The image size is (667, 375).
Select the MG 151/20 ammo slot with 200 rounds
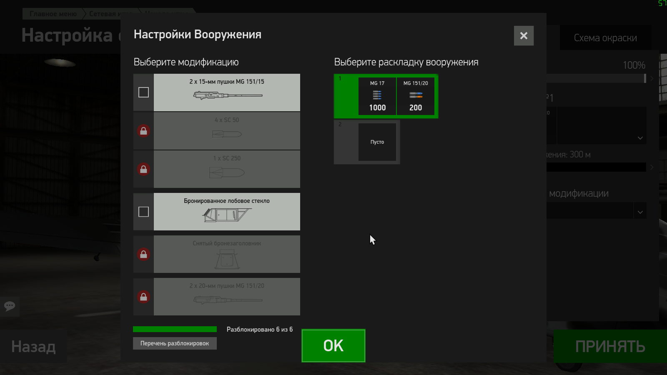416,96
